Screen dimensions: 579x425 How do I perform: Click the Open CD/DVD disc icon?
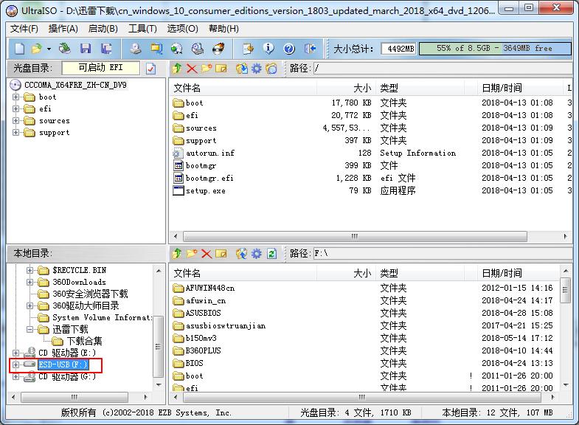coord(65,49)
